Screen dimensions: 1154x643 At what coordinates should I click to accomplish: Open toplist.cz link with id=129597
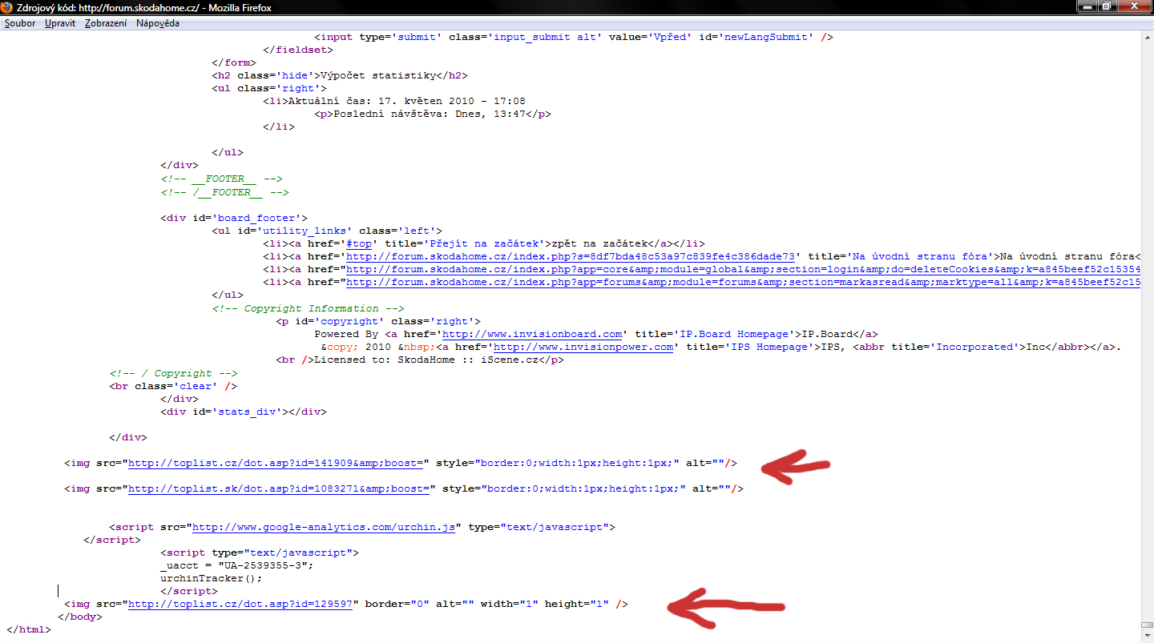[x=240, y=604]
